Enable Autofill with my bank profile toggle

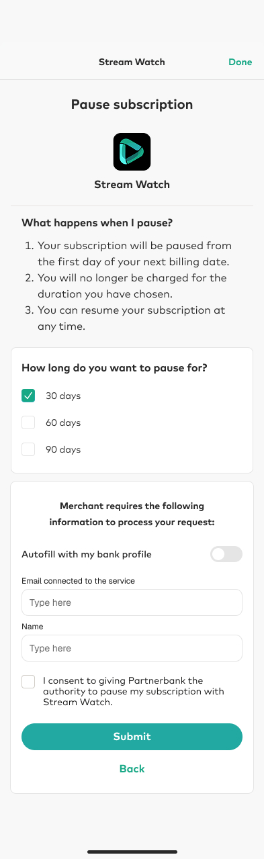[226, 554]
